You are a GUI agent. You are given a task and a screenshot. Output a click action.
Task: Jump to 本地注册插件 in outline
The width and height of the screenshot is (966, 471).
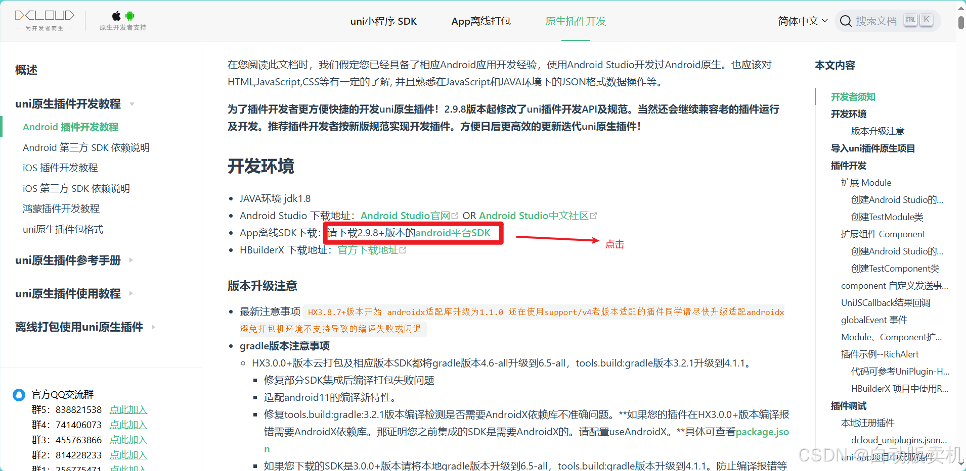point(867,423)
